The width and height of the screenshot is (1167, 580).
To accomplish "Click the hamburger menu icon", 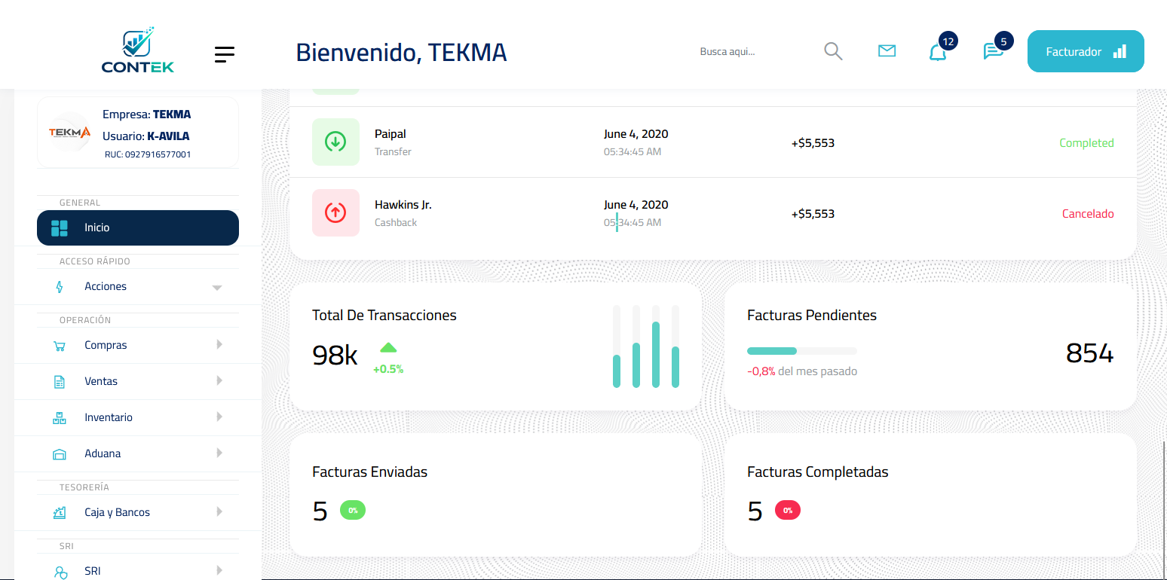I will [224, 54].
